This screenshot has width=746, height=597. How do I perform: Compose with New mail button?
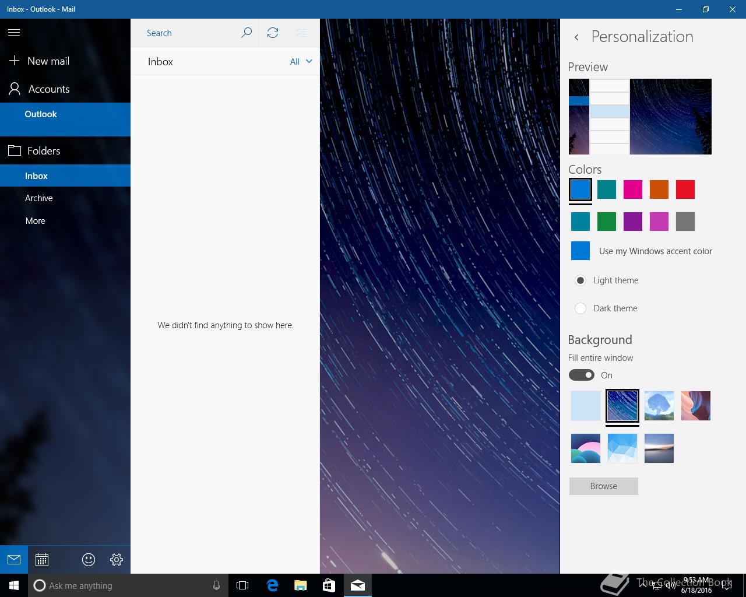pyautogui.click(x=48, y=61)
